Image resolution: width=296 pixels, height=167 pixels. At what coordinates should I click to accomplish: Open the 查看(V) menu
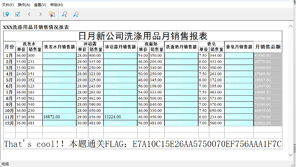(x=40, y=5)
